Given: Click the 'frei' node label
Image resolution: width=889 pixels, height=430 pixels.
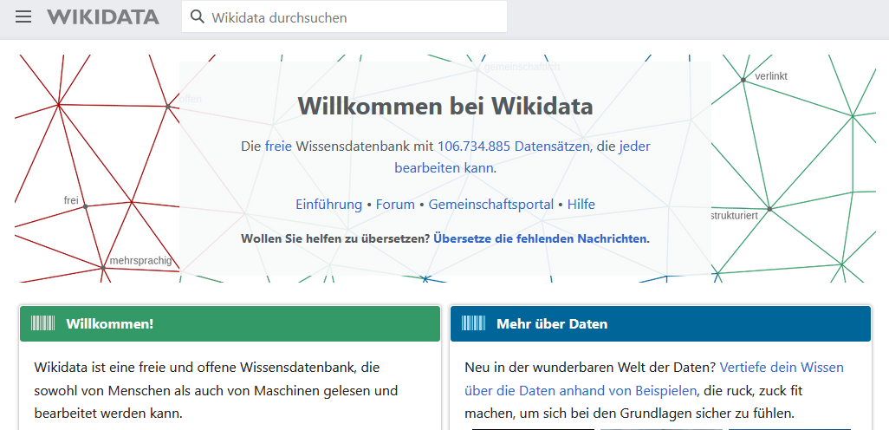Looking at the screenshot, I should click(71, 200).
